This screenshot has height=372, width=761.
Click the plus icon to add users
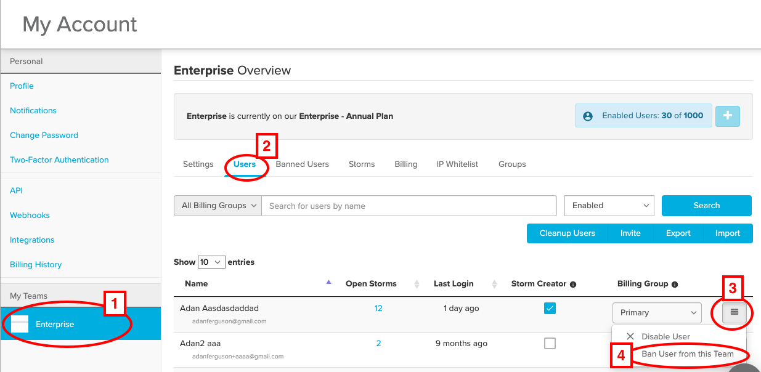[x=728, y=115]
